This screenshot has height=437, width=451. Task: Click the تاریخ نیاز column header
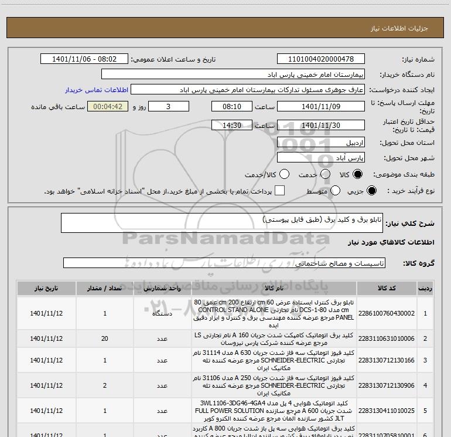[46, 288]
